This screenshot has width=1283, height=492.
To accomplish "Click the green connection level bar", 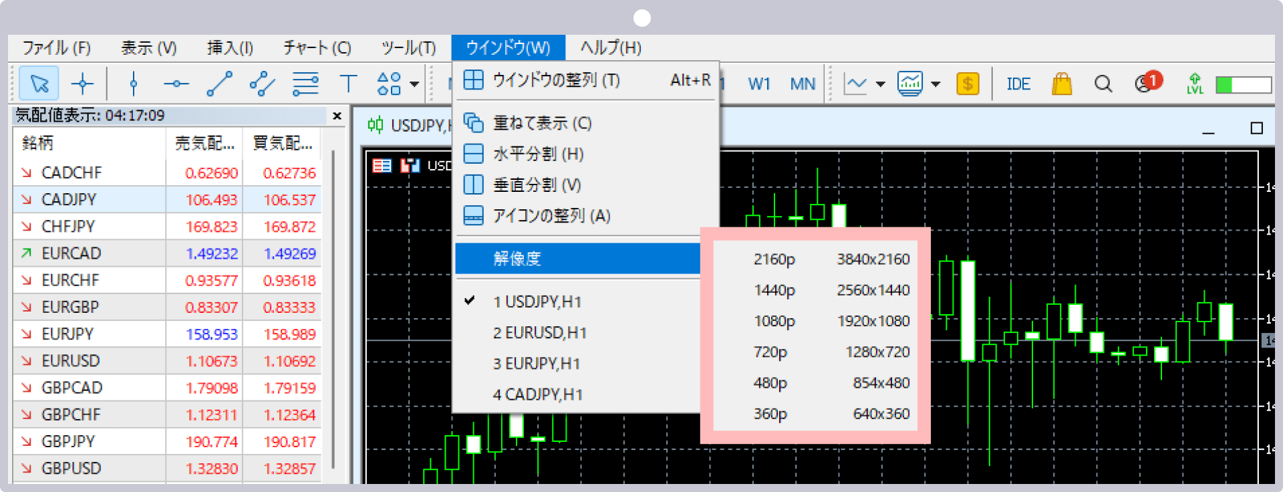I will coord(1244,85).
